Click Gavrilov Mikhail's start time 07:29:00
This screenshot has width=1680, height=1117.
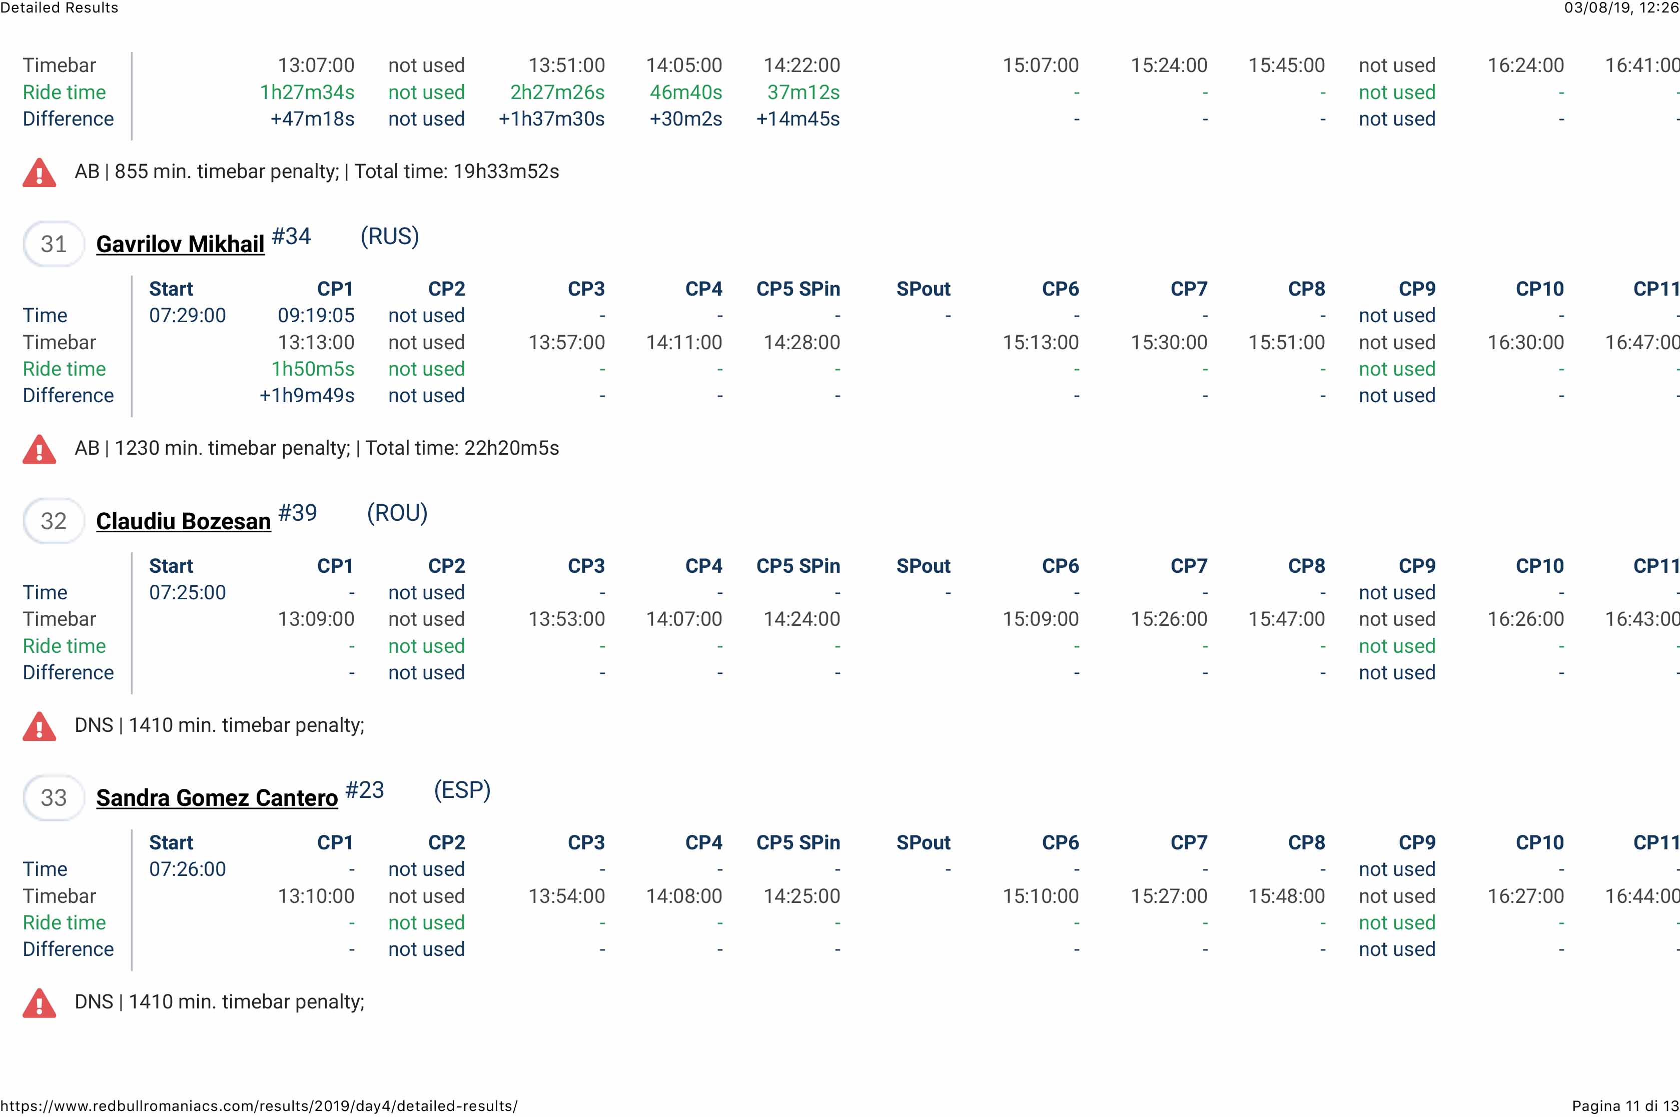click(x=188, y=316)
